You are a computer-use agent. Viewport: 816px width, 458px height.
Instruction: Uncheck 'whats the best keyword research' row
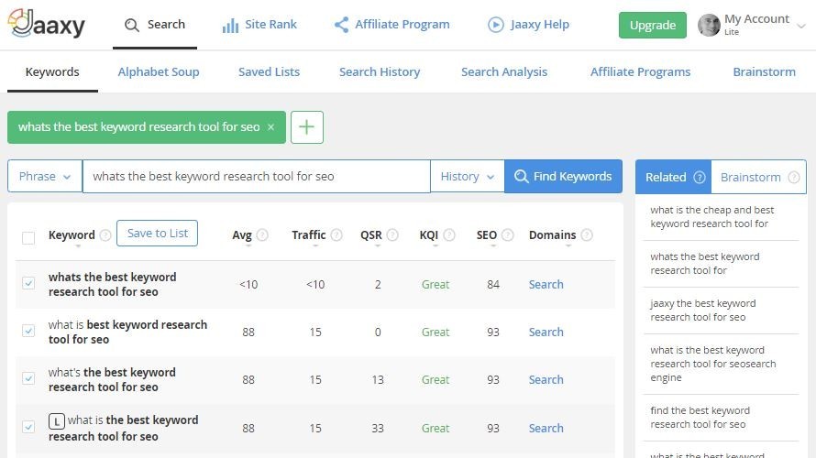coord(28,283)
